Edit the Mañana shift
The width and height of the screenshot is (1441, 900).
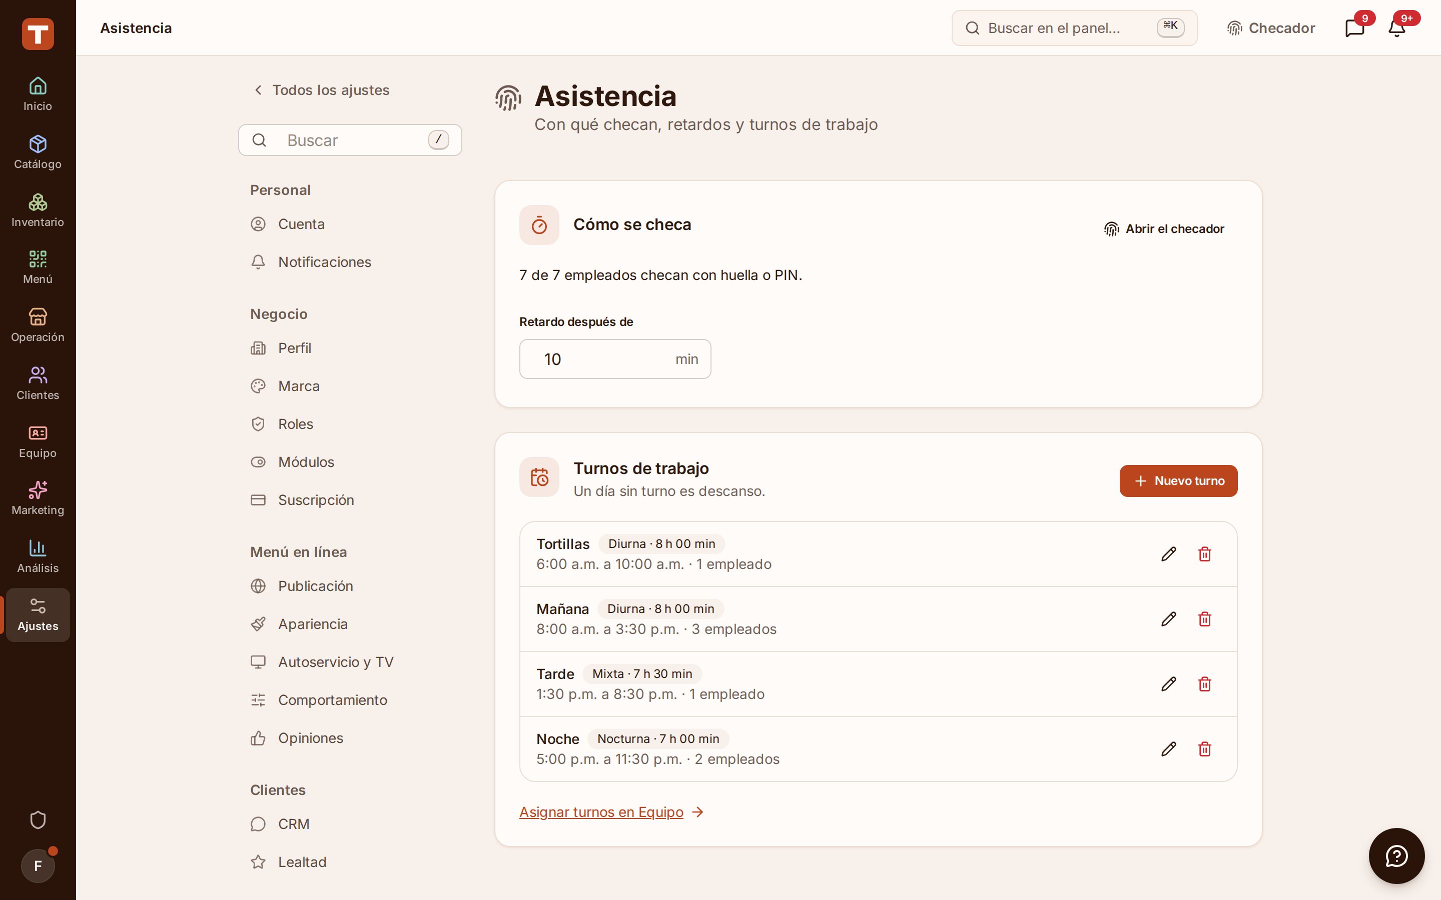click(1168, 619)
